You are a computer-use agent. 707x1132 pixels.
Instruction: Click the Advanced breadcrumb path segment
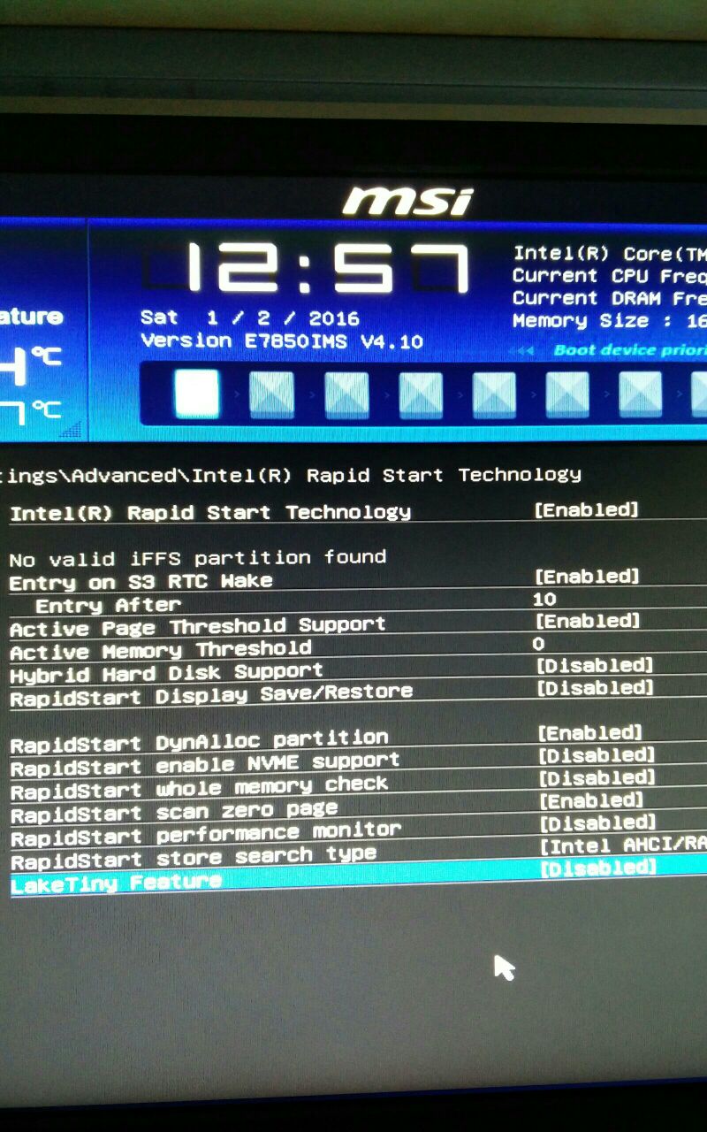point(125,475)
